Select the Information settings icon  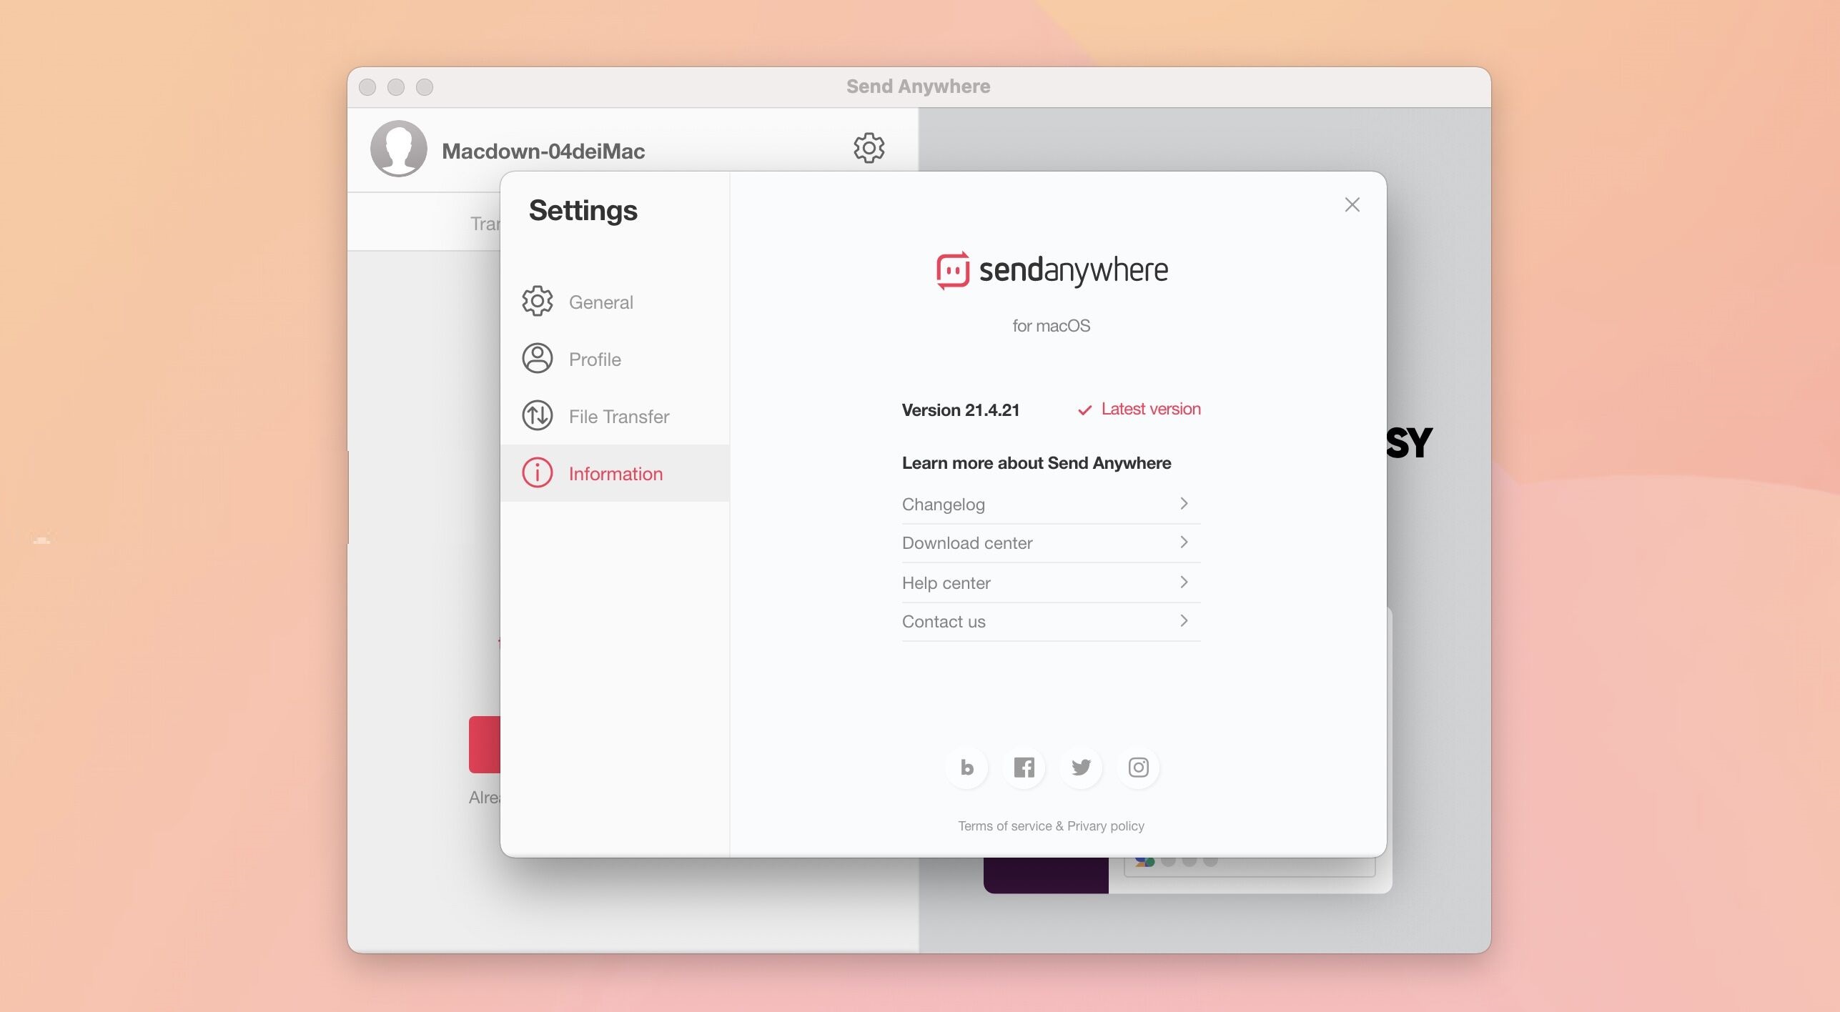pos(536,472)
